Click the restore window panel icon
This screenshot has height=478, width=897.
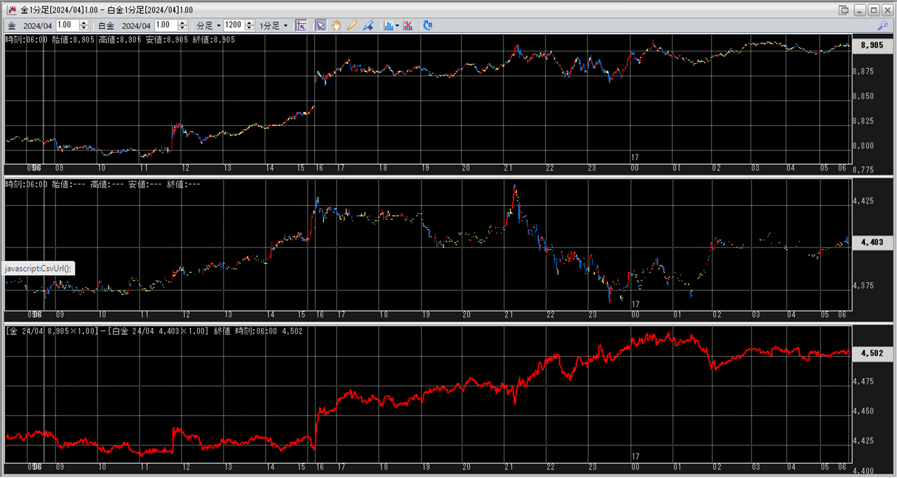843,10
